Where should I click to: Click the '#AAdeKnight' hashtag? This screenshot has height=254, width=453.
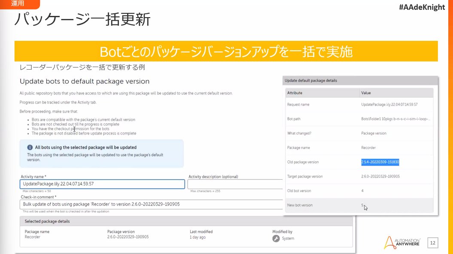click(x=422, y=7)
